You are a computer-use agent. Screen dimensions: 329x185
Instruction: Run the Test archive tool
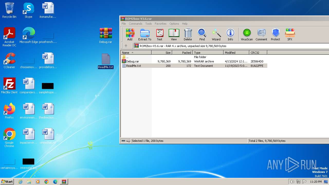160,34
